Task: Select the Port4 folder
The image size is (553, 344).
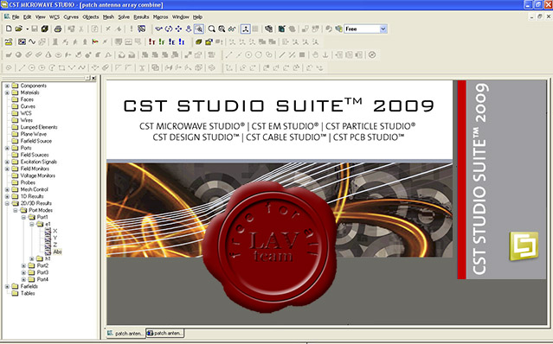Action: pos(42,279)
